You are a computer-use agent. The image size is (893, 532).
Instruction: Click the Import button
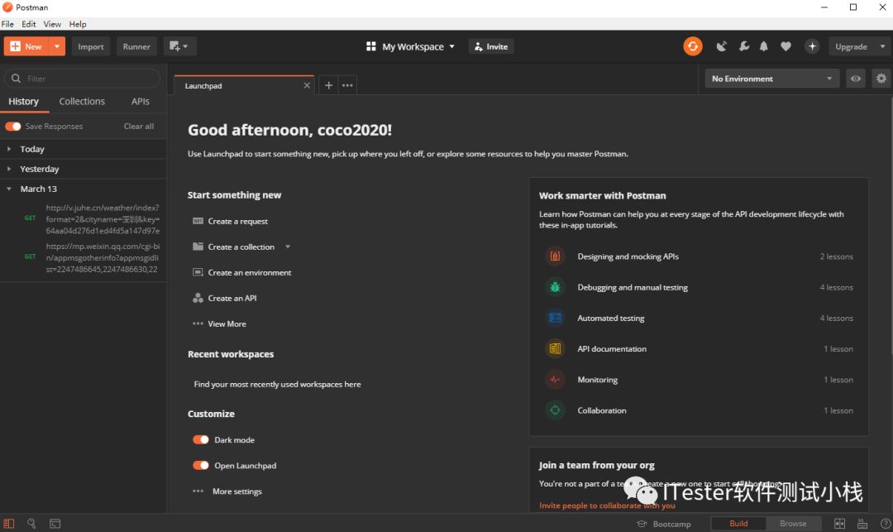[91, 46]
